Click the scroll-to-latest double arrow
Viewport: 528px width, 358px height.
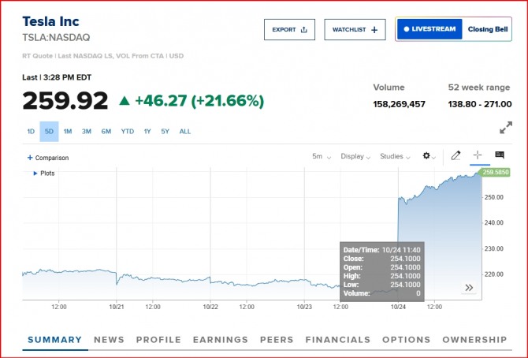(469, 288)
